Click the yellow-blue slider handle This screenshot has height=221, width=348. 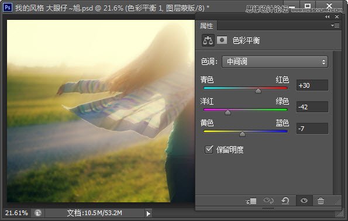[242, 134]
